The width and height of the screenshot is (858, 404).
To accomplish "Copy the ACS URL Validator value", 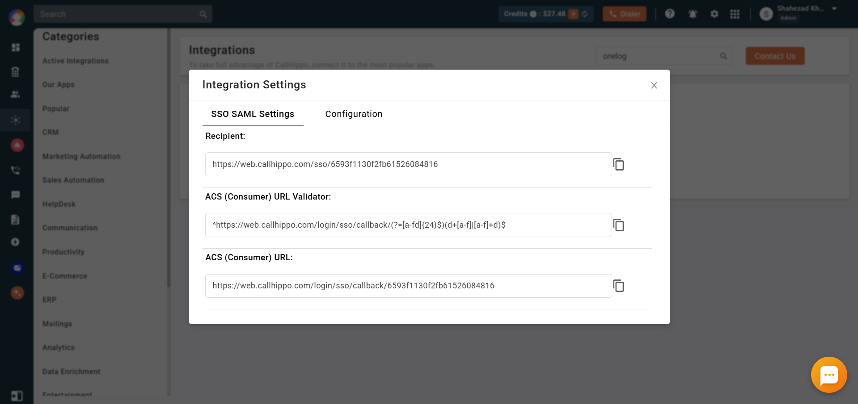I will 619,225.
